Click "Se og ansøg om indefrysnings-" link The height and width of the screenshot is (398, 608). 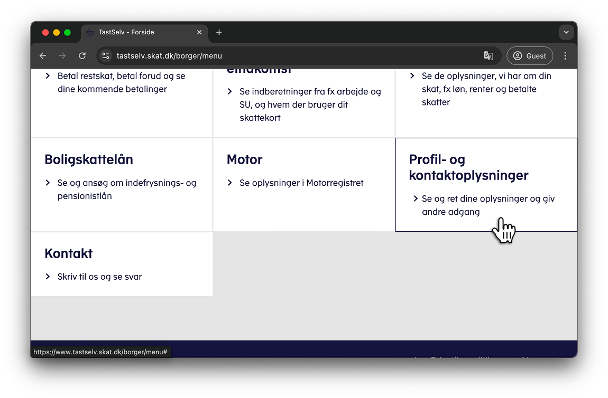pyautogui.click(x=126, y=183)
